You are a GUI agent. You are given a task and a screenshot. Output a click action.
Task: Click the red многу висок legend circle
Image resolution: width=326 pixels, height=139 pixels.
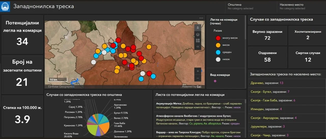pyautogui.click(x=218, y=38)
